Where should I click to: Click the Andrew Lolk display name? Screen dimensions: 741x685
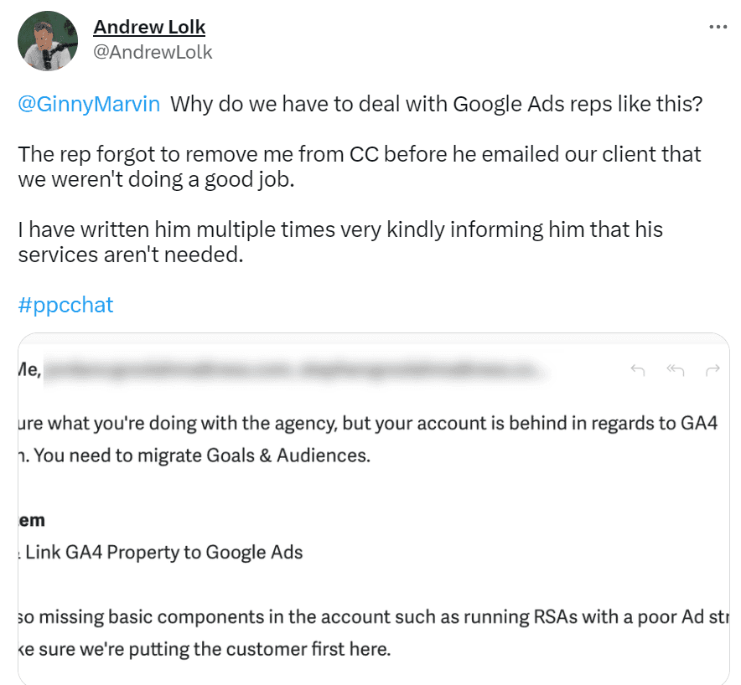[149, 27]
